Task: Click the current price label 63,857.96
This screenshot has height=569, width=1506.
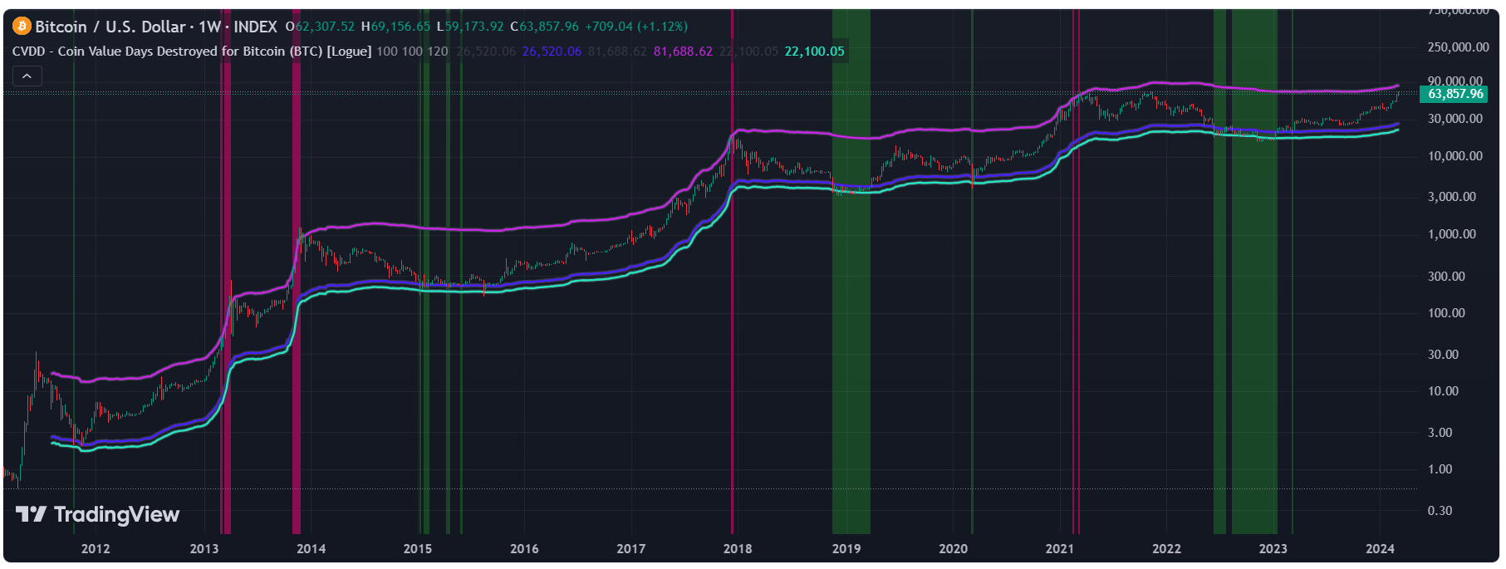Action: (x=1454, y=94)
